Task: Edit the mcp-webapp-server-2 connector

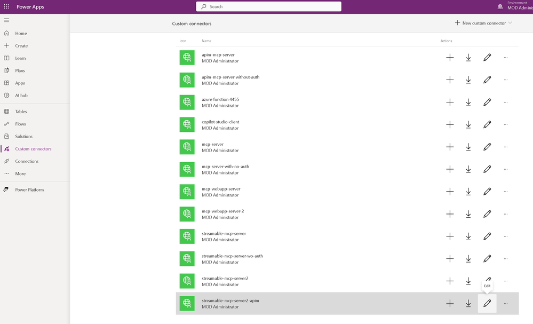Action: [487, 214]
